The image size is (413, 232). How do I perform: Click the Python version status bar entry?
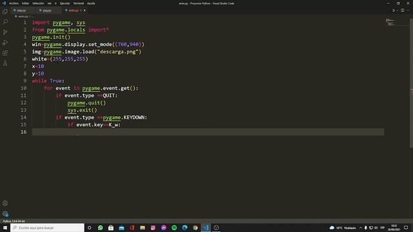pyautogui.click(x=14, y=221)
